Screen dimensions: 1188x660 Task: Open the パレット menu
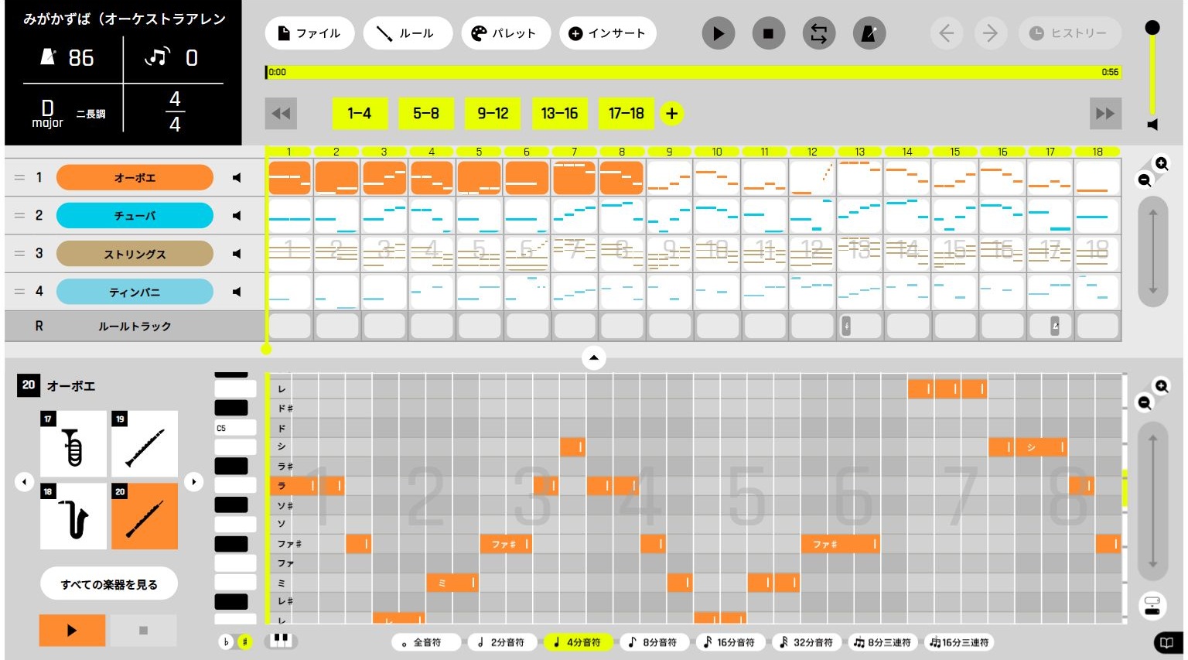click(505, 33)
